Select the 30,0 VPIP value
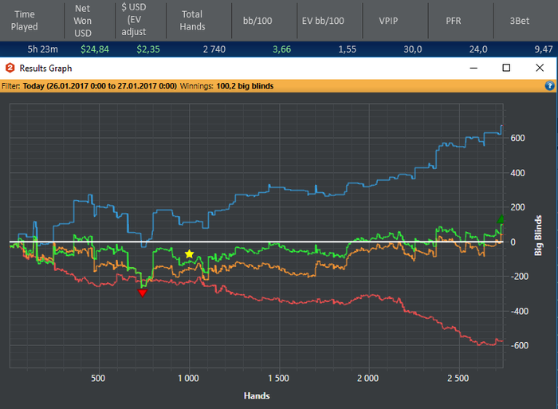The height and width of the screenshot is (409, 558). coord(413,49)
